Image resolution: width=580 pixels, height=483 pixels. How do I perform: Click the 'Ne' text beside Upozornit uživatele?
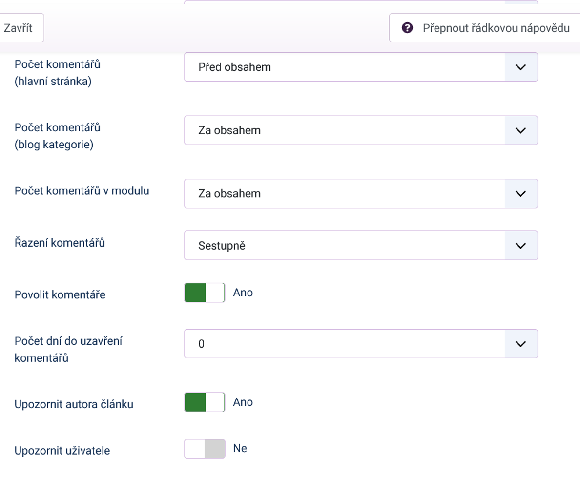pyautogui.click(x=240, y=449)
